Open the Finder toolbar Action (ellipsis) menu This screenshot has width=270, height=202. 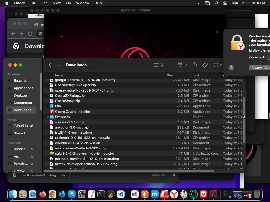click(218, 65)
